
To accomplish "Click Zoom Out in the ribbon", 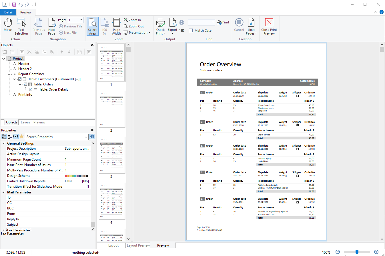I will [134, 26].
